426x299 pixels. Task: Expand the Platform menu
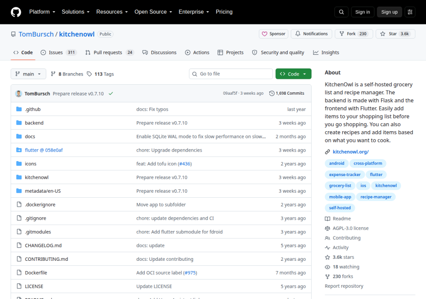(x=42, y=12)
